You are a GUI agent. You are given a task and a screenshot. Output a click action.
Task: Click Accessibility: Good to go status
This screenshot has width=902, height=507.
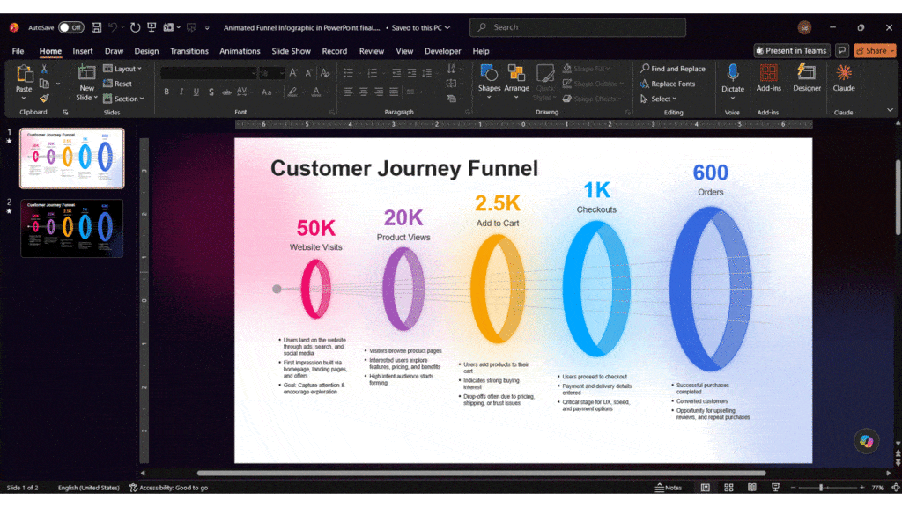point(168,488)
